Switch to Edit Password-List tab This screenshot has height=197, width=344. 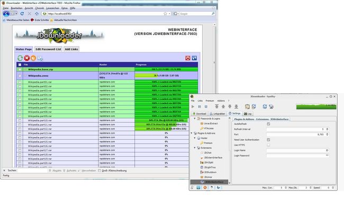point(48,49)
